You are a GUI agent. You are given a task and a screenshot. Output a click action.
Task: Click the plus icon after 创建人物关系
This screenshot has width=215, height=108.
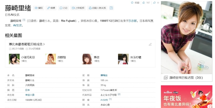(x=111, y=8)
